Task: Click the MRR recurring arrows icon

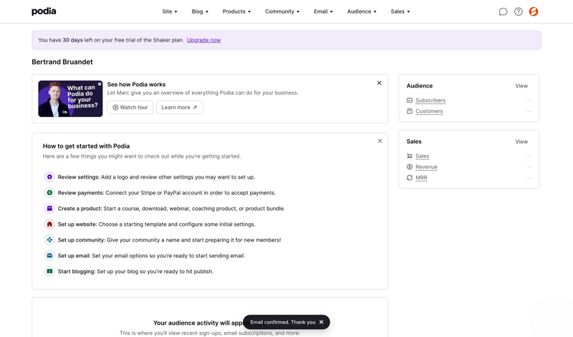Action: click(x=409, y=178)
